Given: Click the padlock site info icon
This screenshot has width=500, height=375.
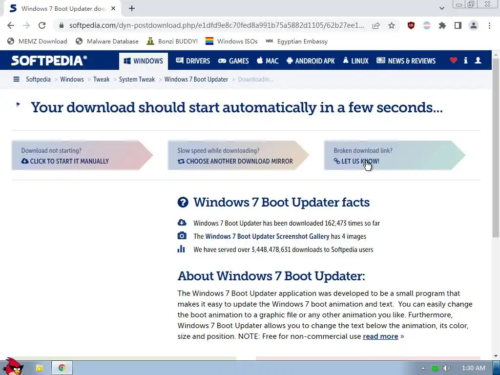Looking at the screenshot, I should point(62,25).
